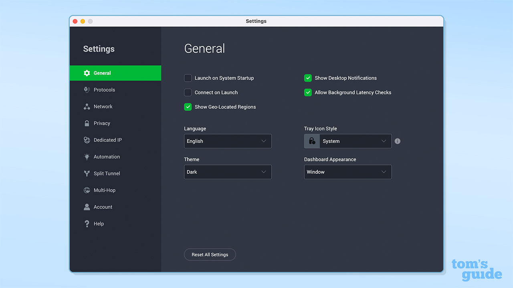Select the Privacy padlock icon
Viewport: 513px width, 288px height.
[87, 123]
